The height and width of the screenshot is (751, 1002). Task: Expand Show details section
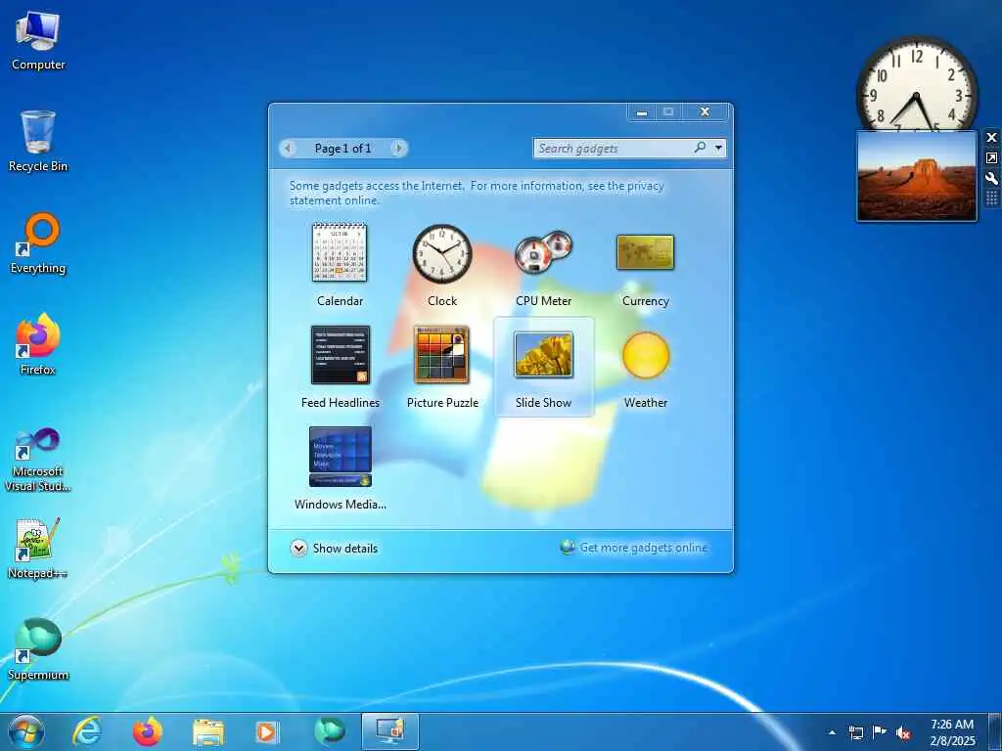[x=334, y=548]
